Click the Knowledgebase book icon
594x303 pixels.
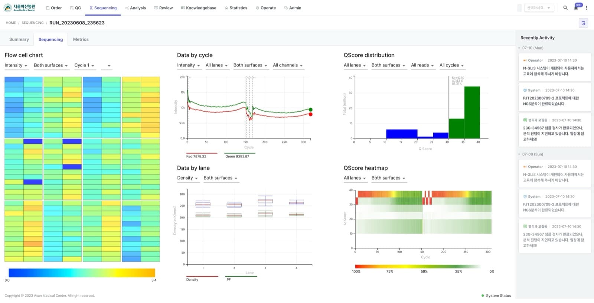pos(183,8)
